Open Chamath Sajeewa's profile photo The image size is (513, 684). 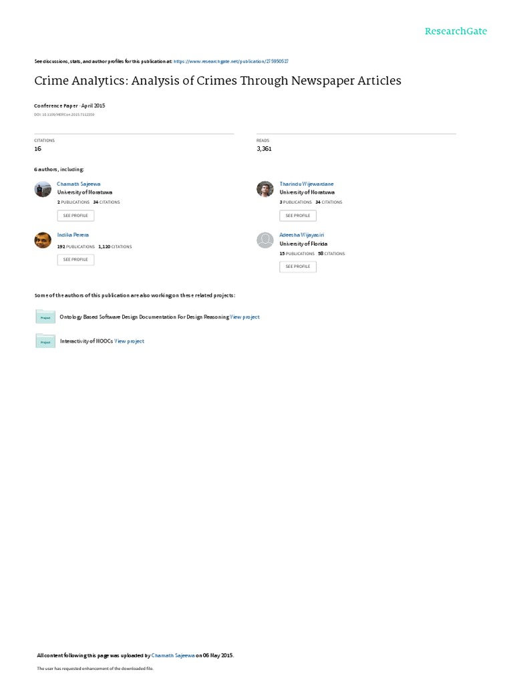[43, 189]
